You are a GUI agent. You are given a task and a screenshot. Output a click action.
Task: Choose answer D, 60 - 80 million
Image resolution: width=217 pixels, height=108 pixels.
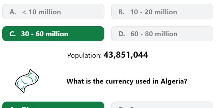point(162,34)
